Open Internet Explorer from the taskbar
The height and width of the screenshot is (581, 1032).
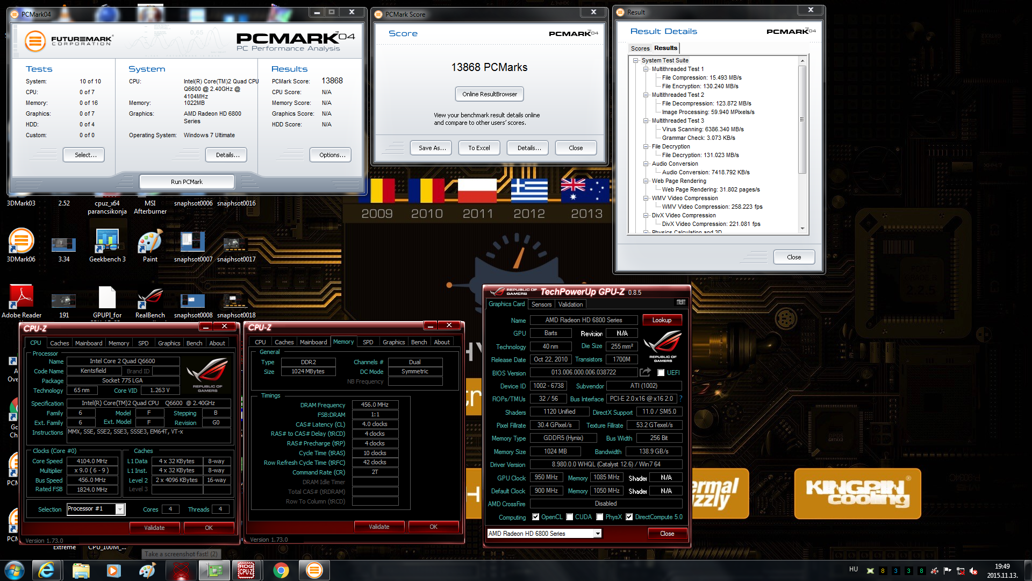tap(46, 570)
